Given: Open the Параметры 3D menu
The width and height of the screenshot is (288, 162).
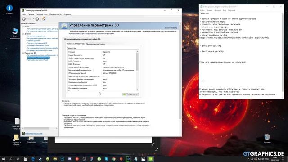Looking at the screenshot, I should point(55,14).
